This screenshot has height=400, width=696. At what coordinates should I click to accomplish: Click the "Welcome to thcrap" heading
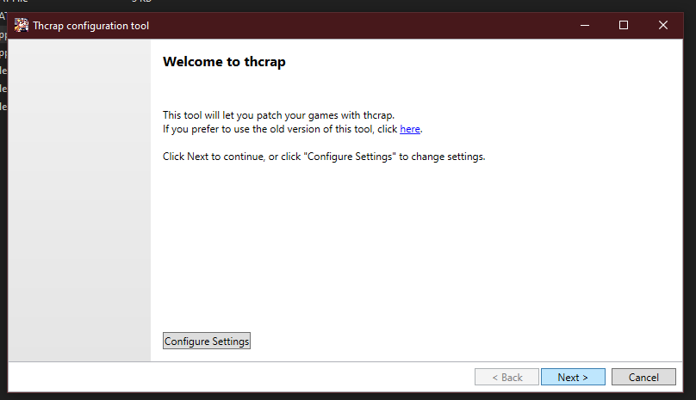(x=224, y=62)
